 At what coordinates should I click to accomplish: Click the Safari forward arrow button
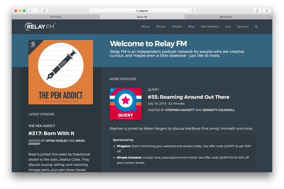pos(36,11)
